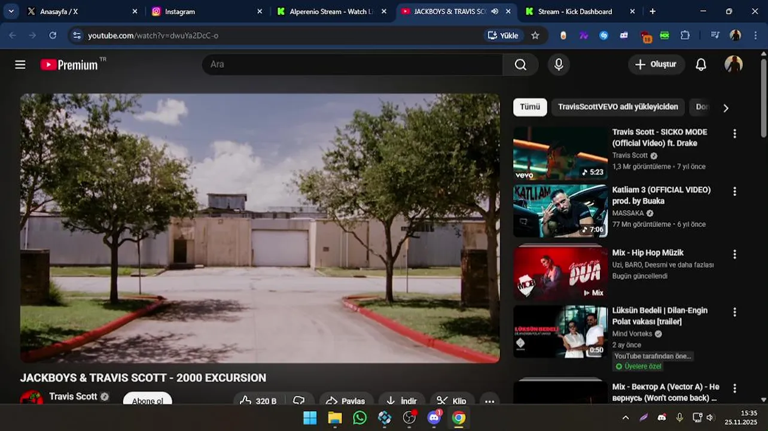The image size is (768, 431).
Task: Reload the current page
Action: coord(53,35)
